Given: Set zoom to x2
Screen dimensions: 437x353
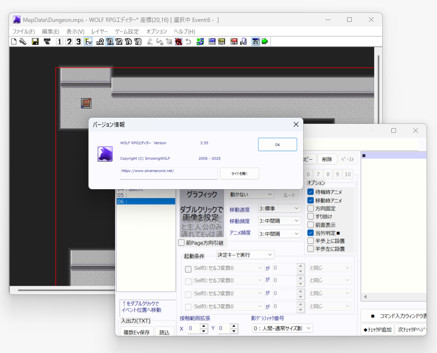Looking at the screenshot, I should click(x=100, y=42).
